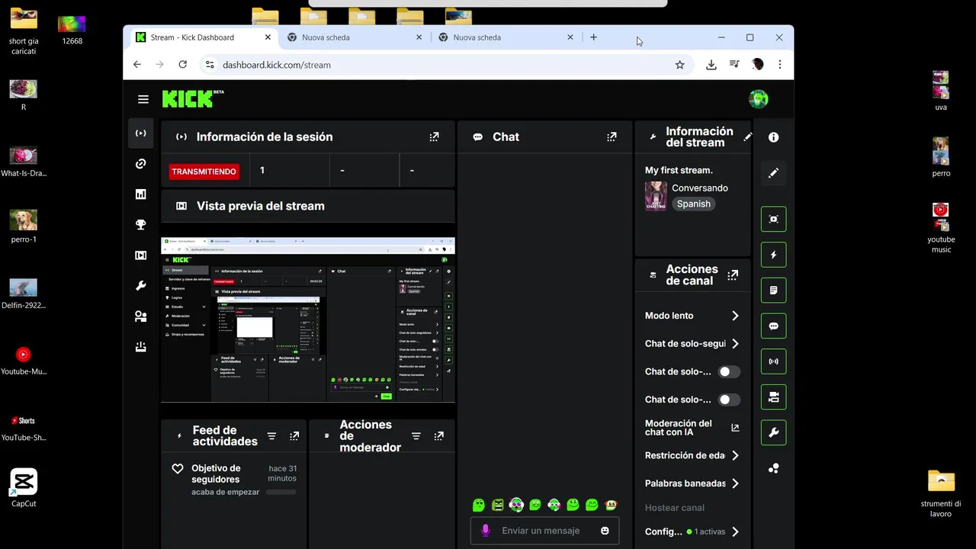The height and width of the screenshot is (549, 976).
Task: Click the Conversando category thumbnail
Action: 656,196
